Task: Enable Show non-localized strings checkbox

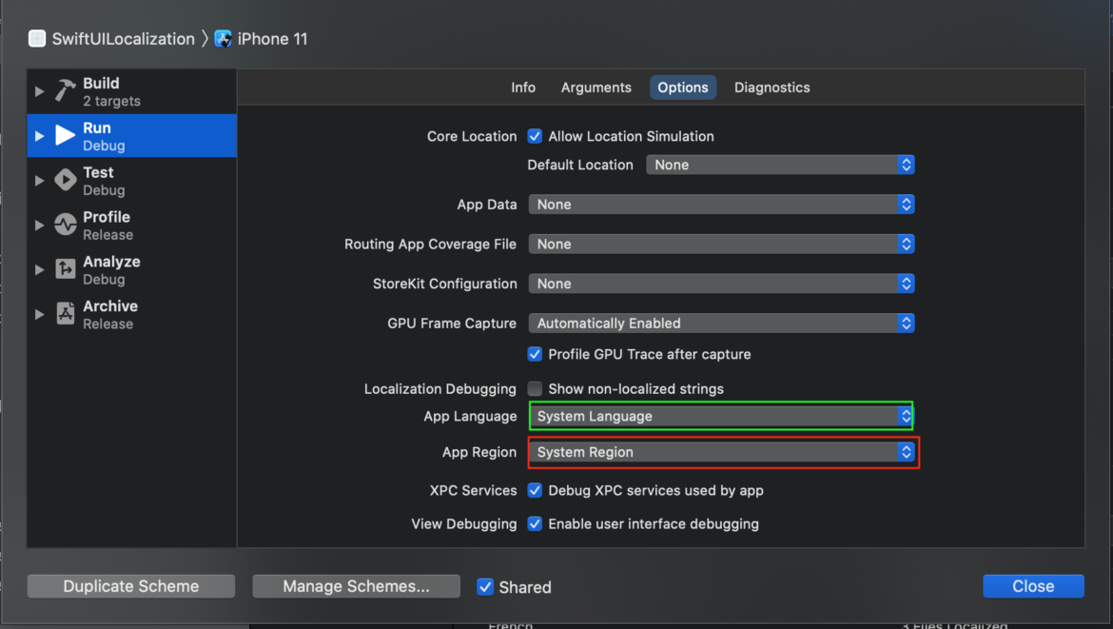Action: (535, 388)
